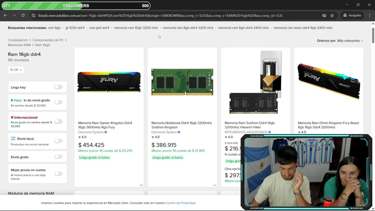This screenshot has width=375, height=211.
Task: Search related term ram 8gb
Action: 54,28
